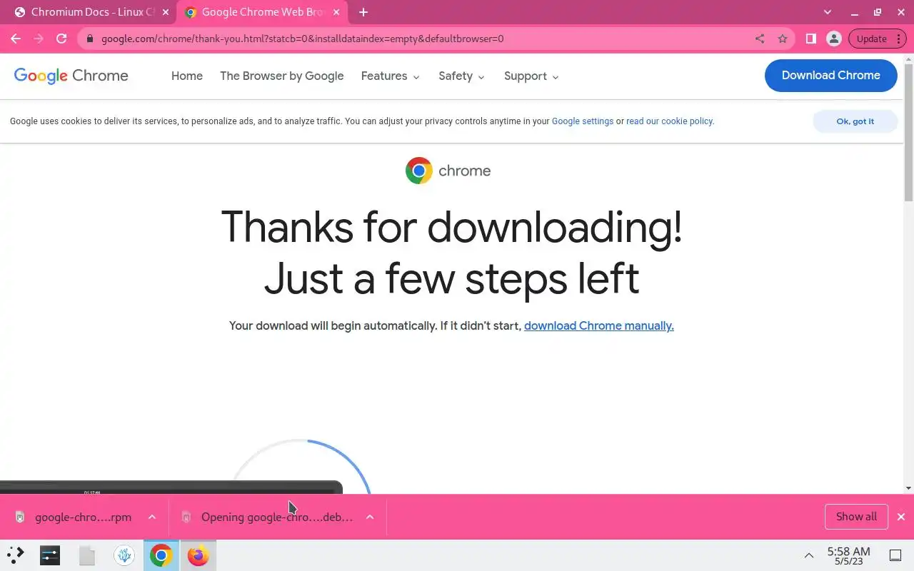Open the tab search chevron
Screen dimensions: 914x571
pyautogui.click(x=828, y=12)
